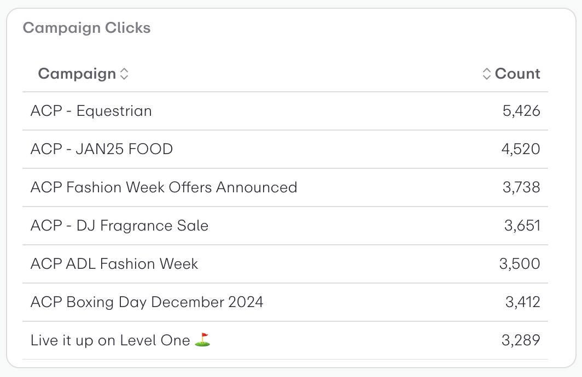Click the sort arrows beside Count
Viewport: 582px width, 377px height.
tap(487, 74)
